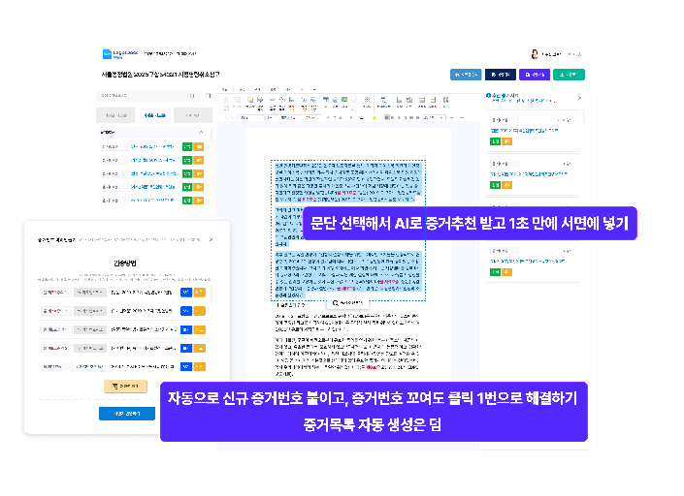Focus the search field in left panel
Screen dimensions: 684x496
click(x=147, y=95)
